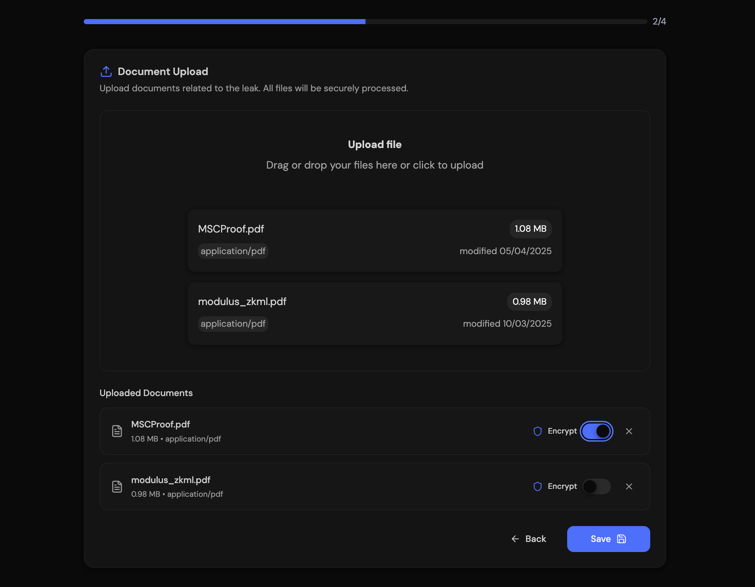Screen dimensions: 755x587
Task: Select the modulus_zkml.pdf preview card
Action: (x=375, y=313)
